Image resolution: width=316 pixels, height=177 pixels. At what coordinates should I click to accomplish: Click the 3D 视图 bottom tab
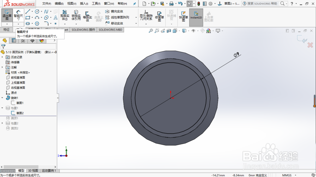click(33, 171)
